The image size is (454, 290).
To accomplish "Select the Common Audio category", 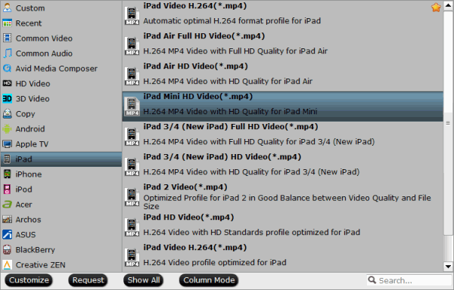I will (x=61, y=53).
